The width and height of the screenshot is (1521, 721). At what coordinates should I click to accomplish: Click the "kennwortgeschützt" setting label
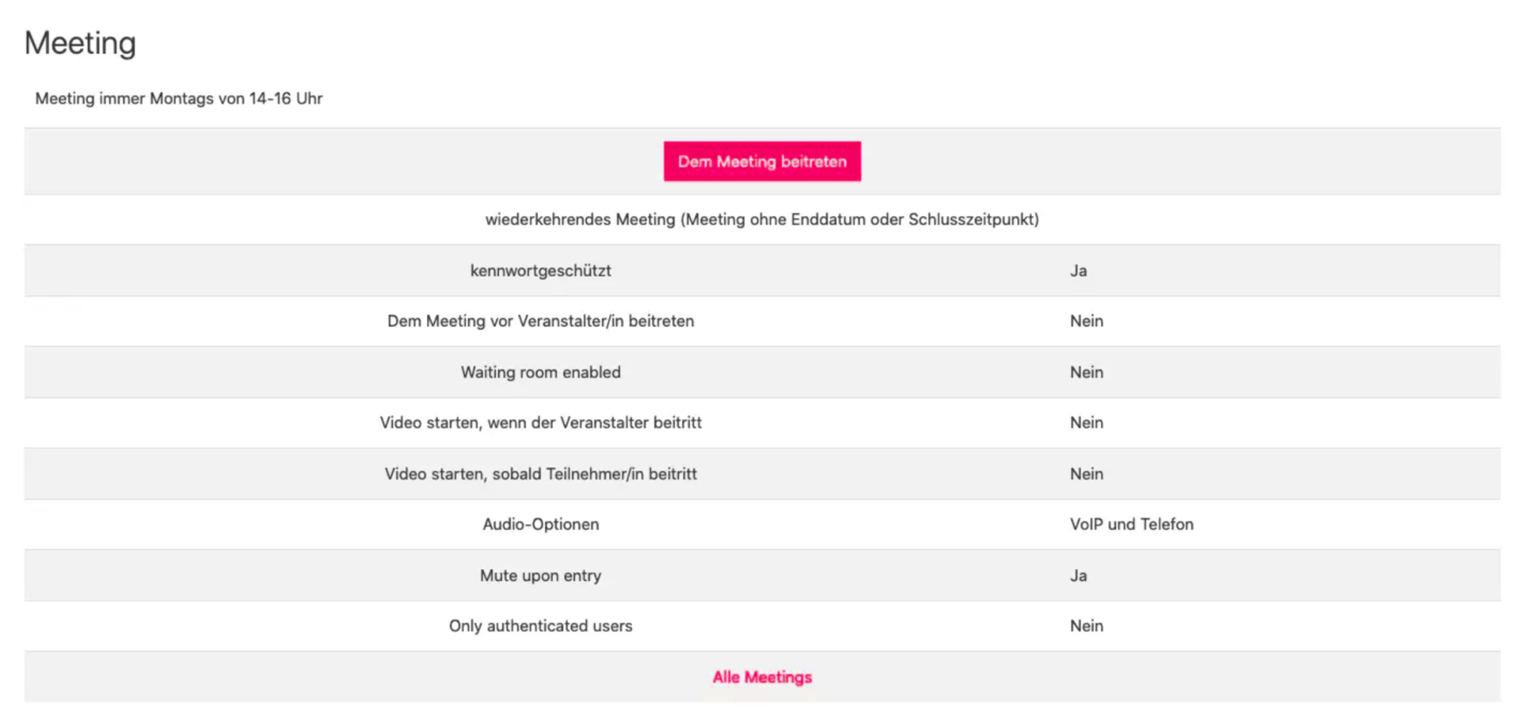coord(540,271)
